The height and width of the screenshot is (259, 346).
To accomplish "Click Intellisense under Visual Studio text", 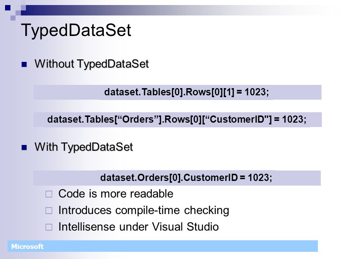I will point(138,227).
